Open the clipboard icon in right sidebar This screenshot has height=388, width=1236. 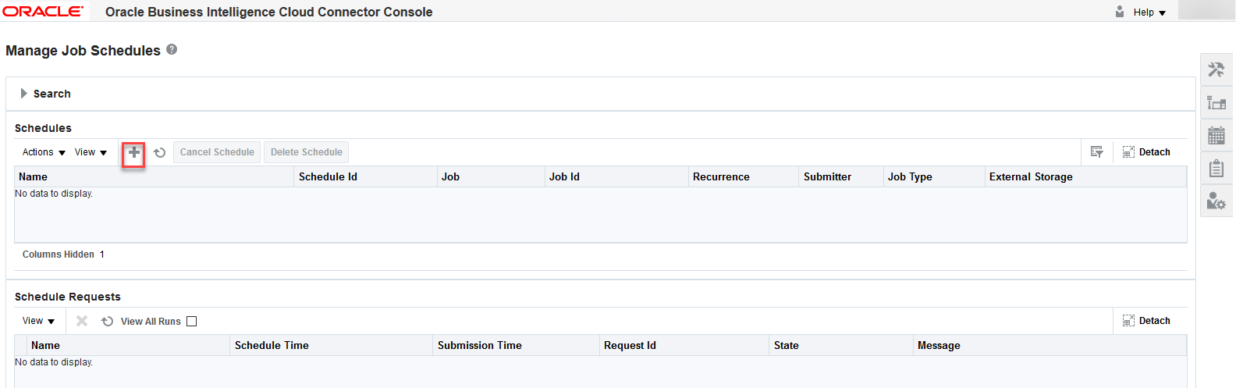(1216, 168)
